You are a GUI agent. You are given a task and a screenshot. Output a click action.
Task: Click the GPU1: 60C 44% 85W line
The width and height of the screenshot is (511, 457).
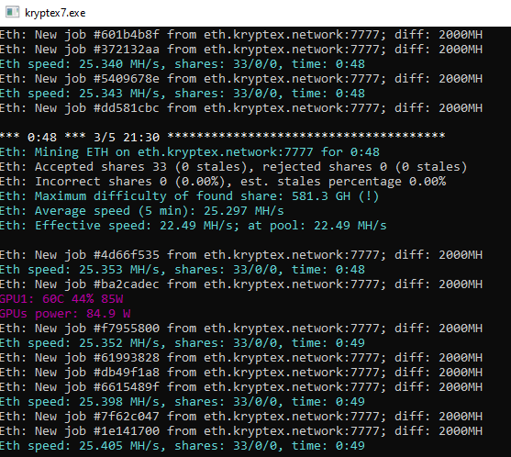(x=61, y=298)
